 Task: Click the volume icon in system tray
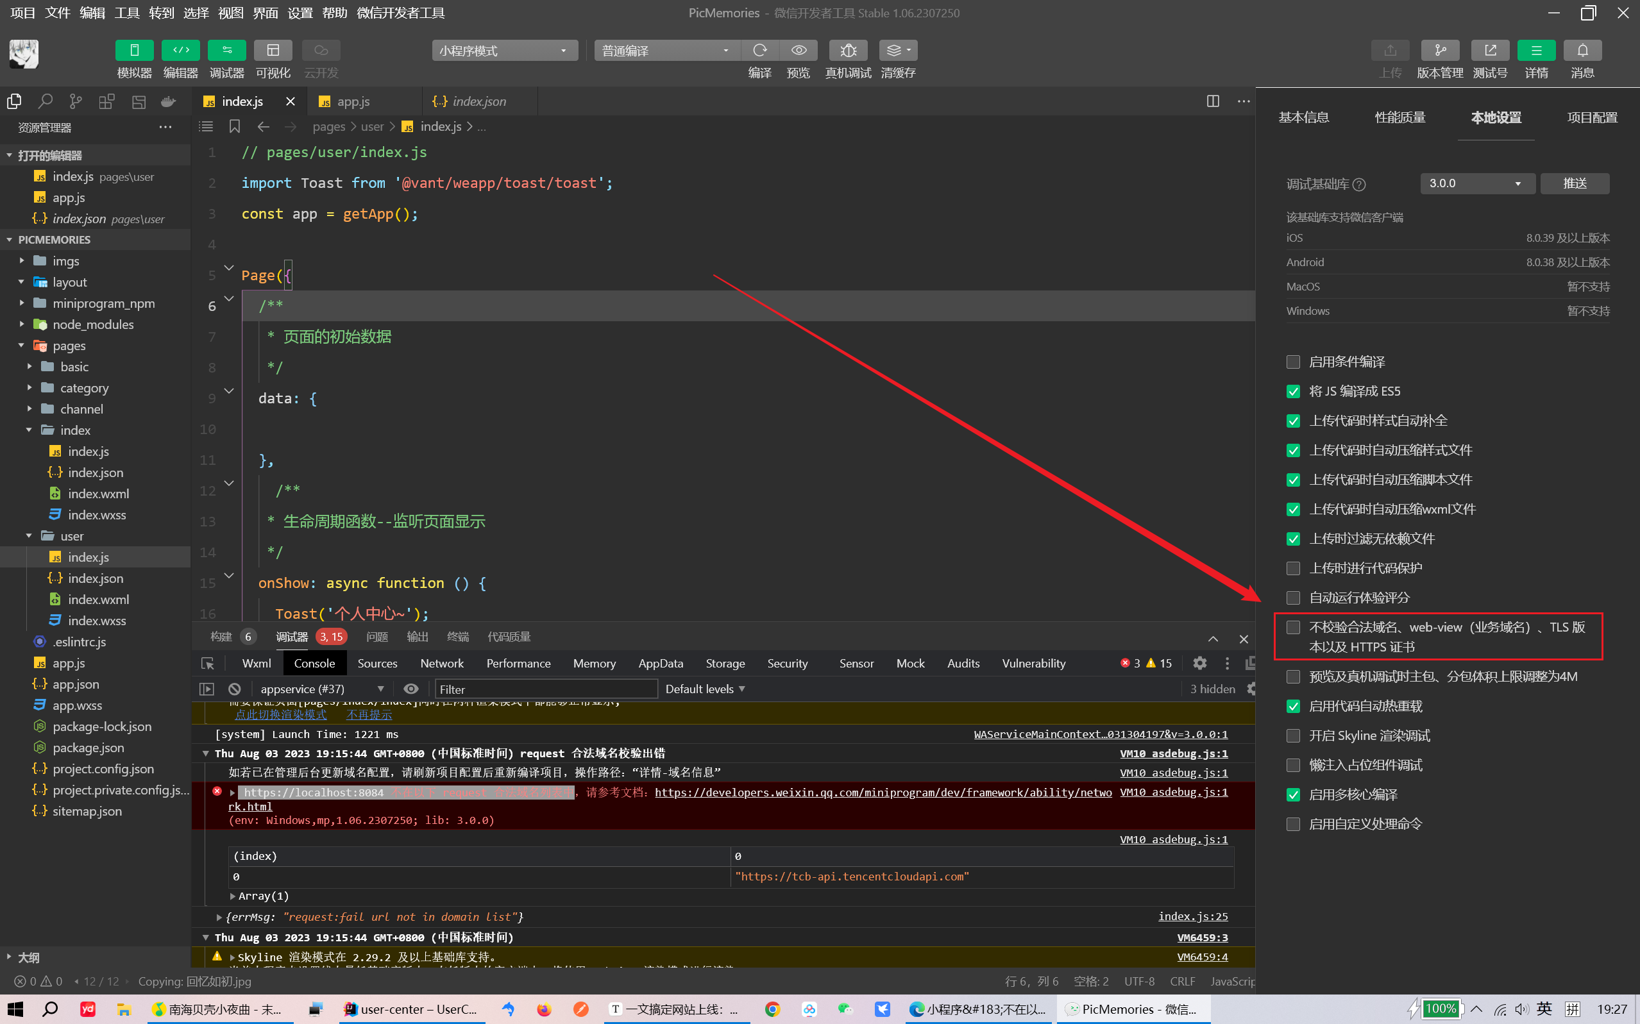(1521, 1009)
